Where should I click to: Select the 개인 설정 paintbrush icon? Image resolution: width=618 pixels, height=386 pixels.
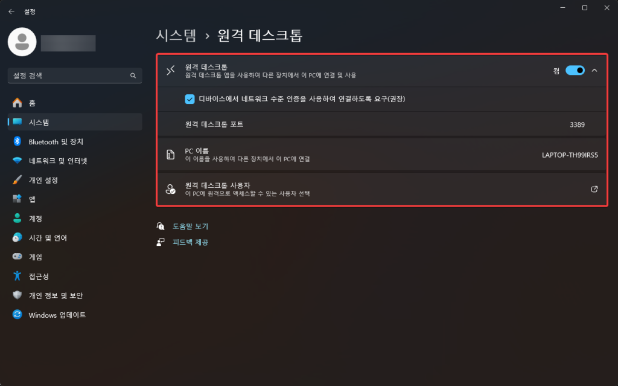click(18, 180)
